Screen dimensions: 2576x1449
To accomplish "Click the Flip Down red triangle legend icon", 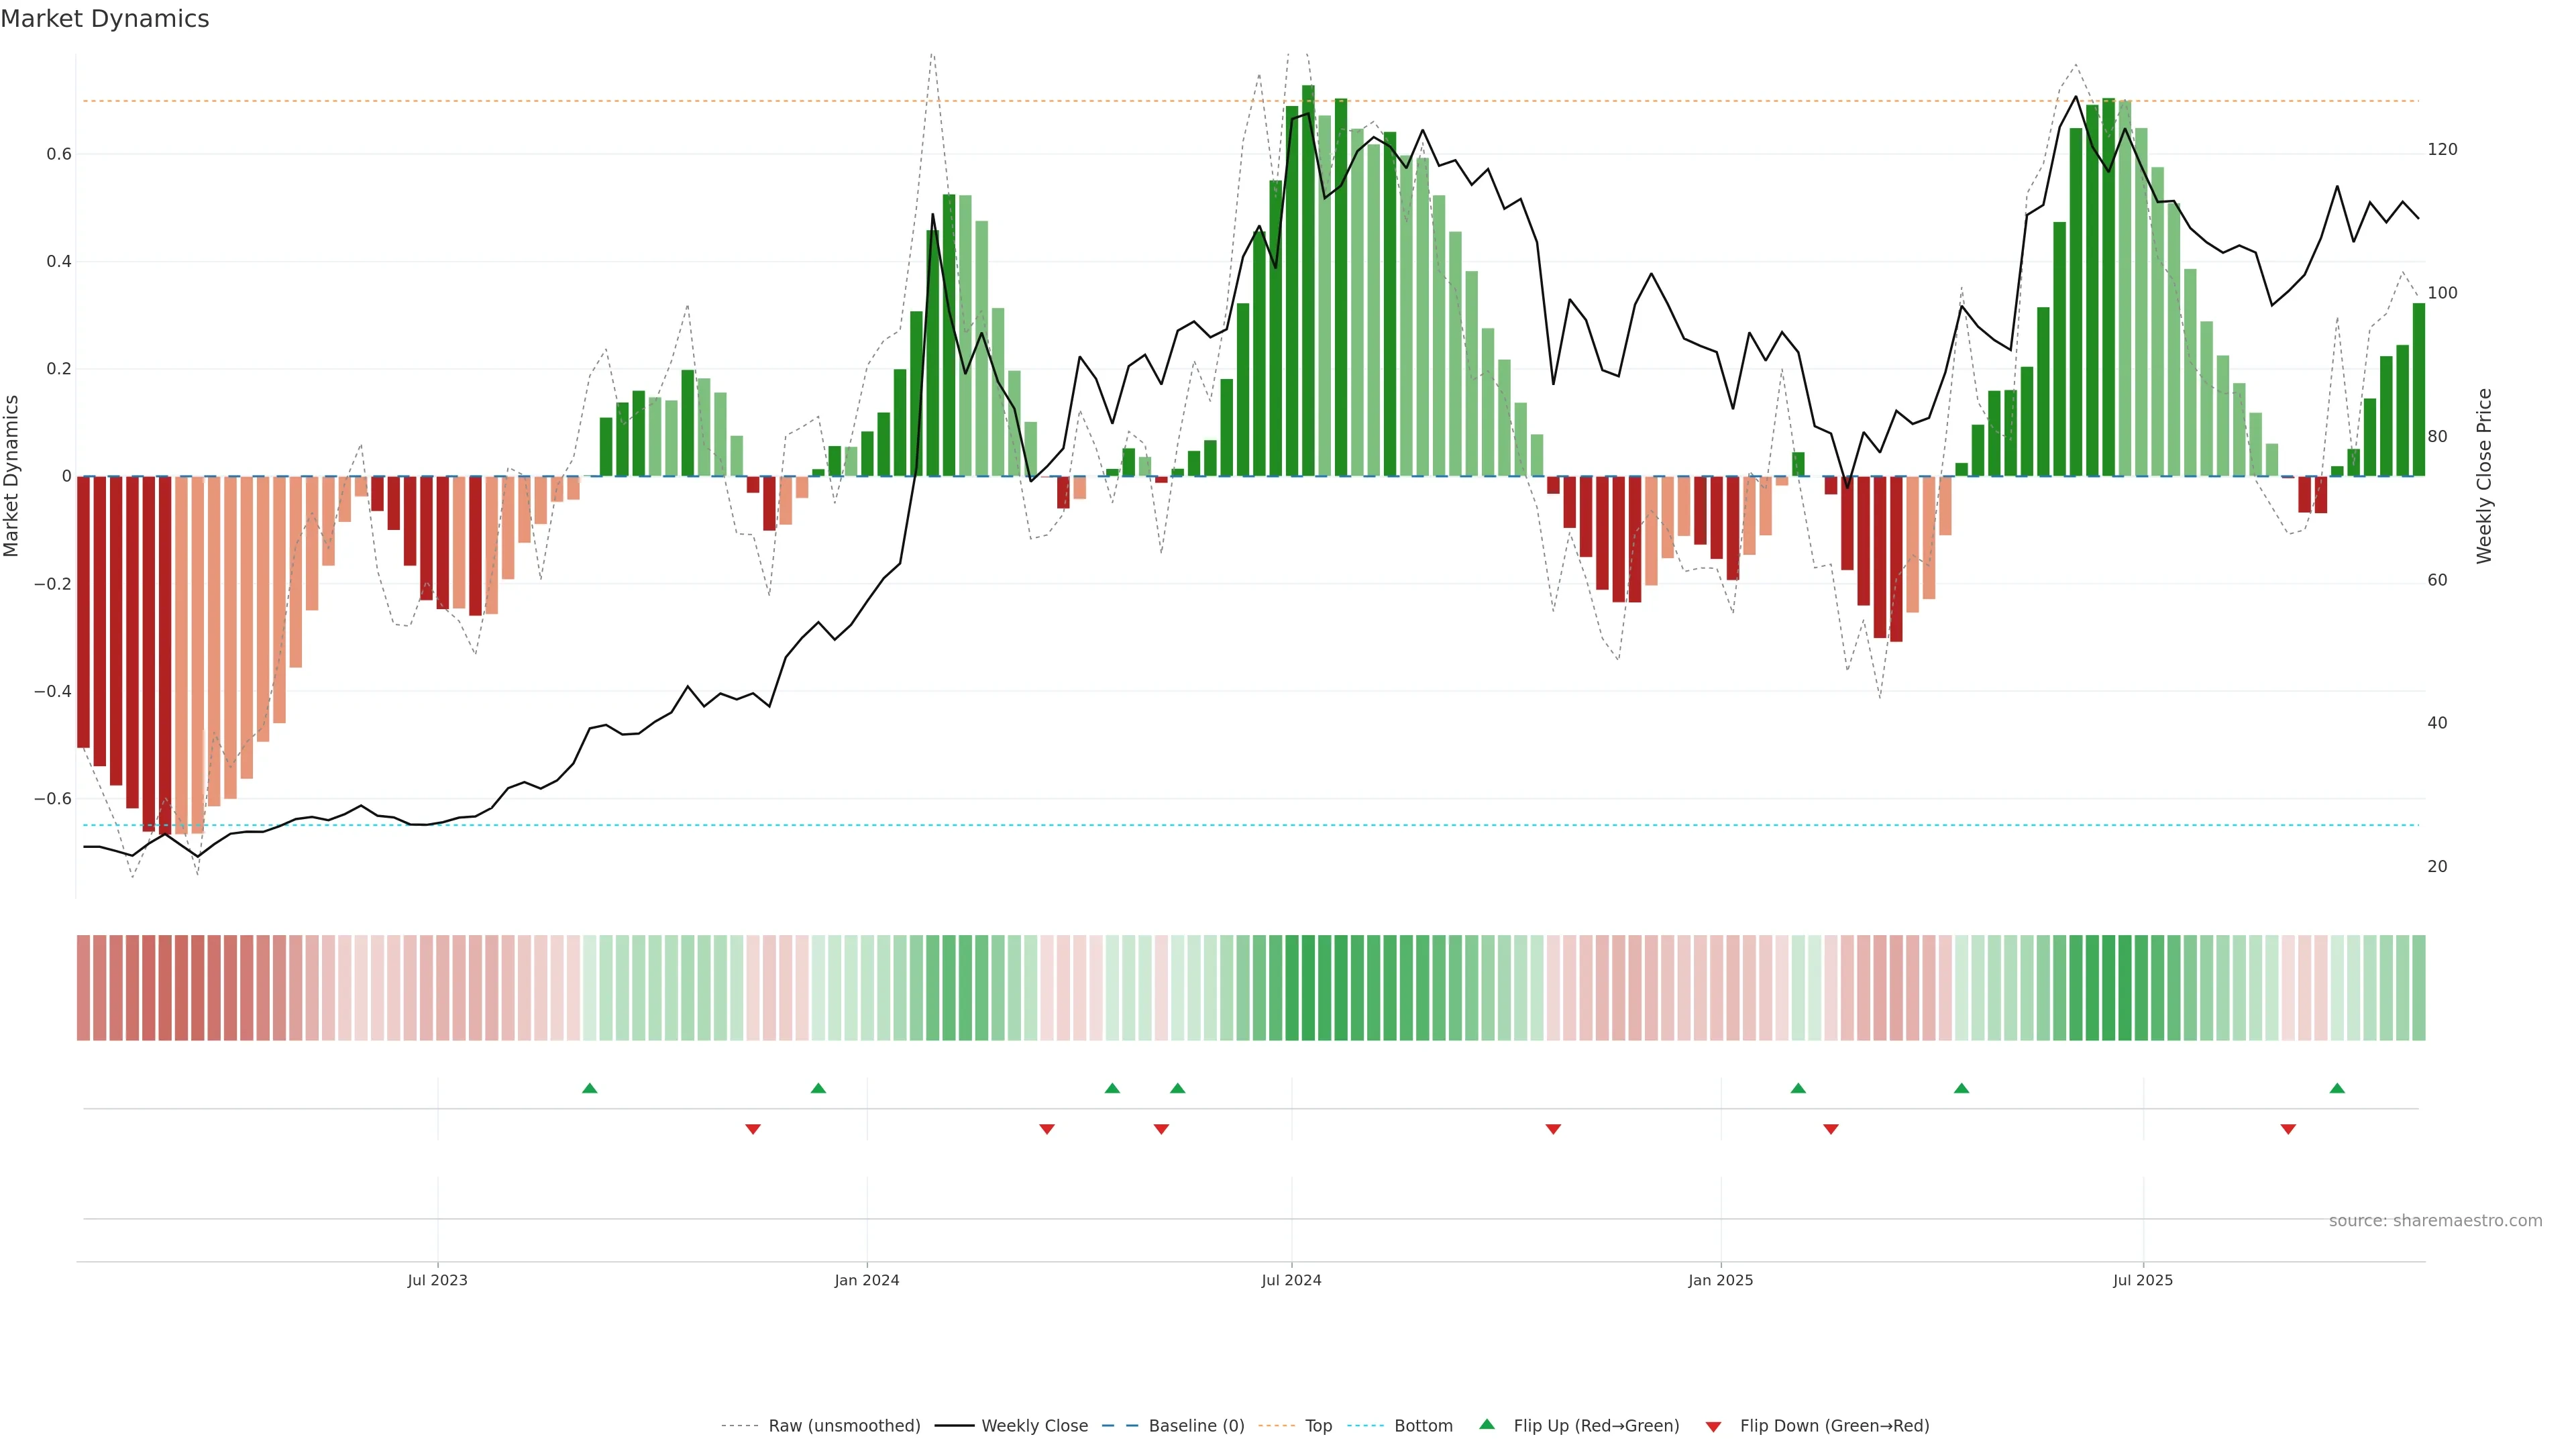I will tap(1713, 1426).
